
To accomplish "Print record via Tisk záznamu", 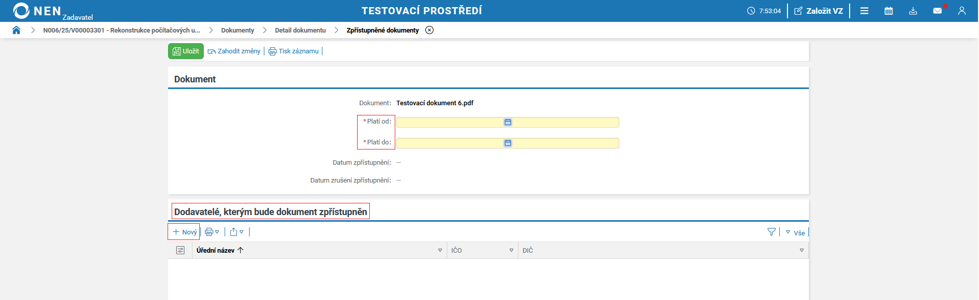I will click(293, 51).
